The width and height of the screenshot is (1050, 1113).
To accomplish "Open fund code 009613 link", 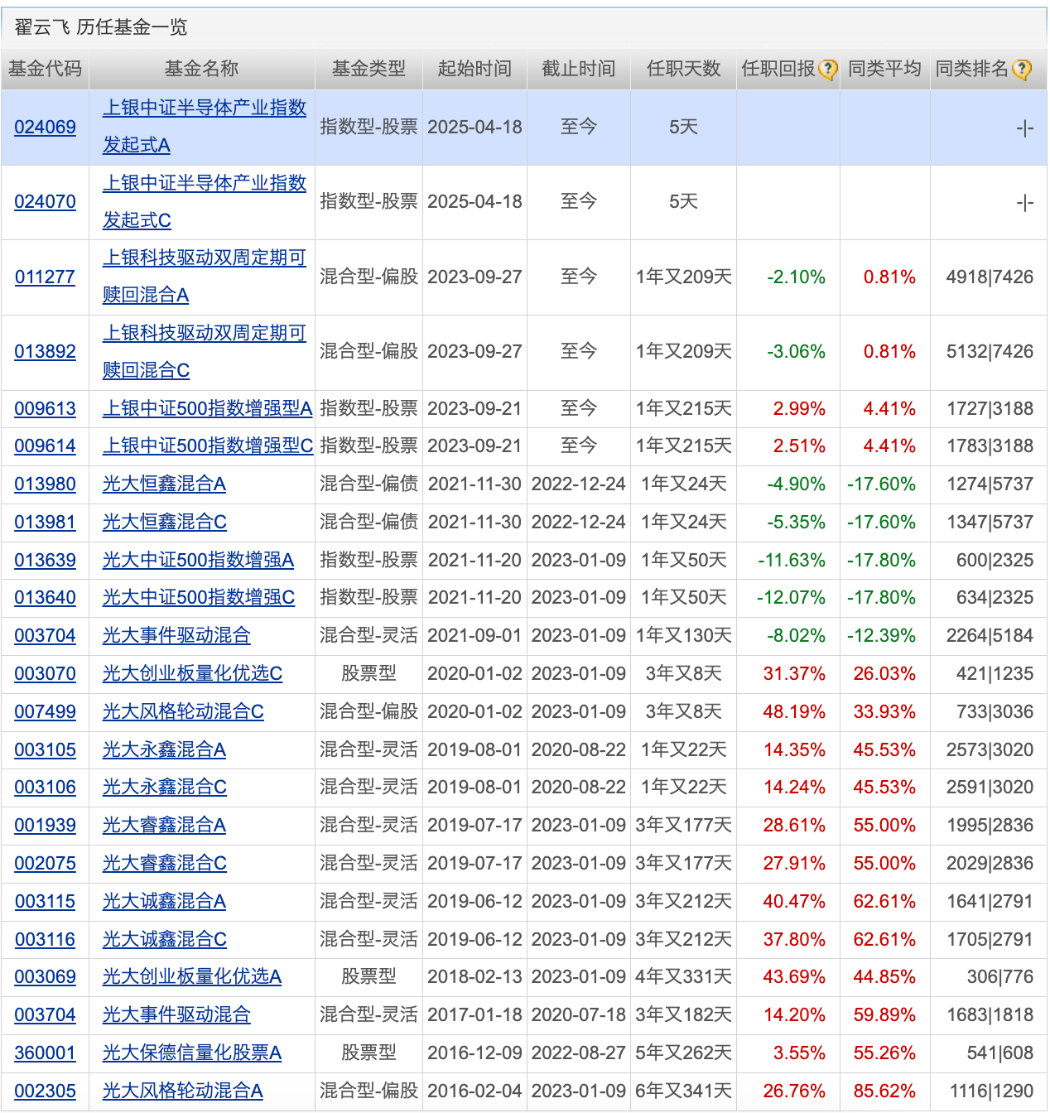I will tap(46, 408).
